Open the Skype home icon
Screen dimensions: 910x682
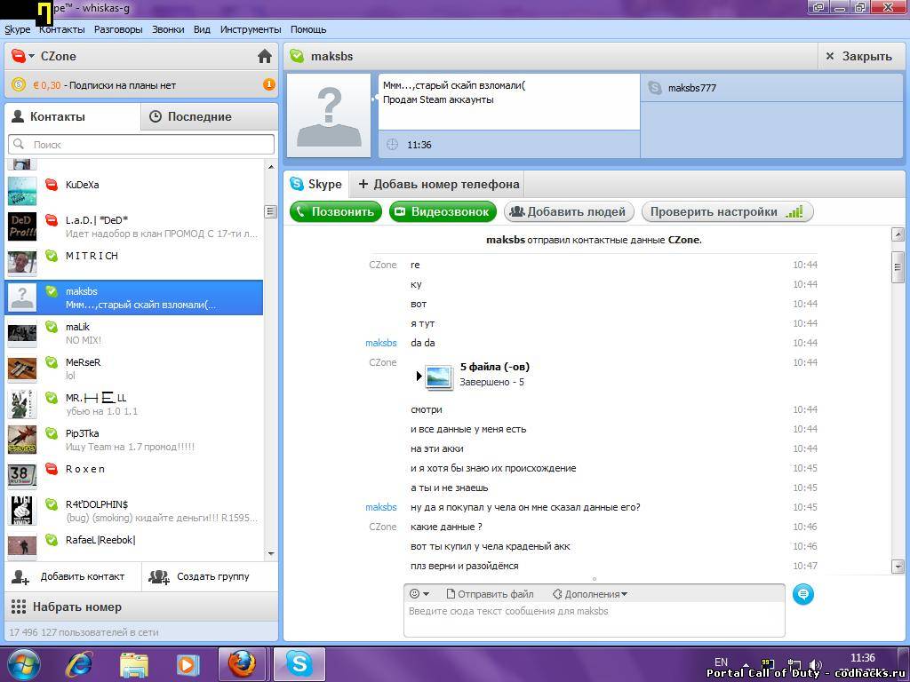tap(265, 56)
